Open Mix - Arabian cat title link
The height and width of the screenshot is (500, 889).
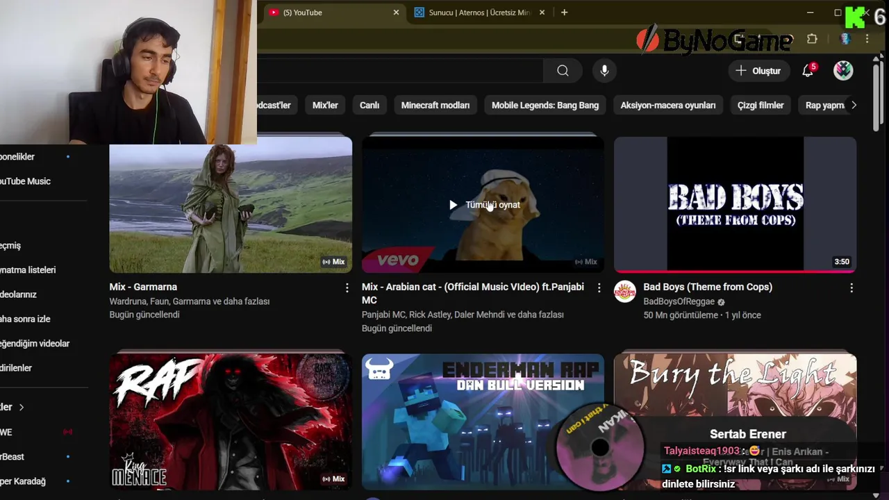click(473, 293)
